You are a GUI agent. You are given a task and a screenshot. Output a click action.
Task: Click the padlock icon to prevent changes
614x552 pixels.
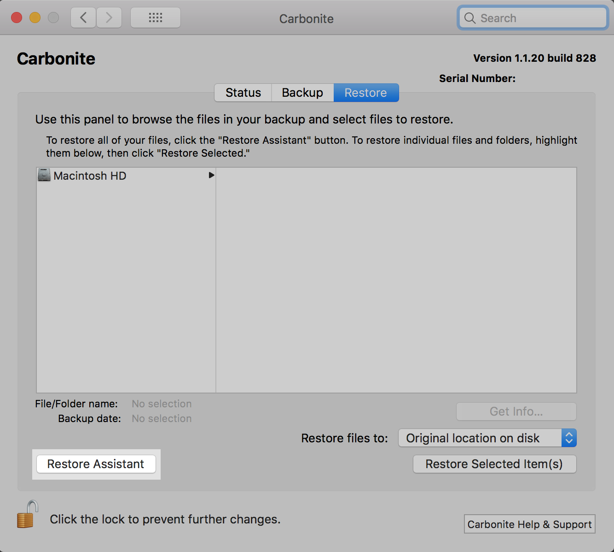click(x=27, y=515)
